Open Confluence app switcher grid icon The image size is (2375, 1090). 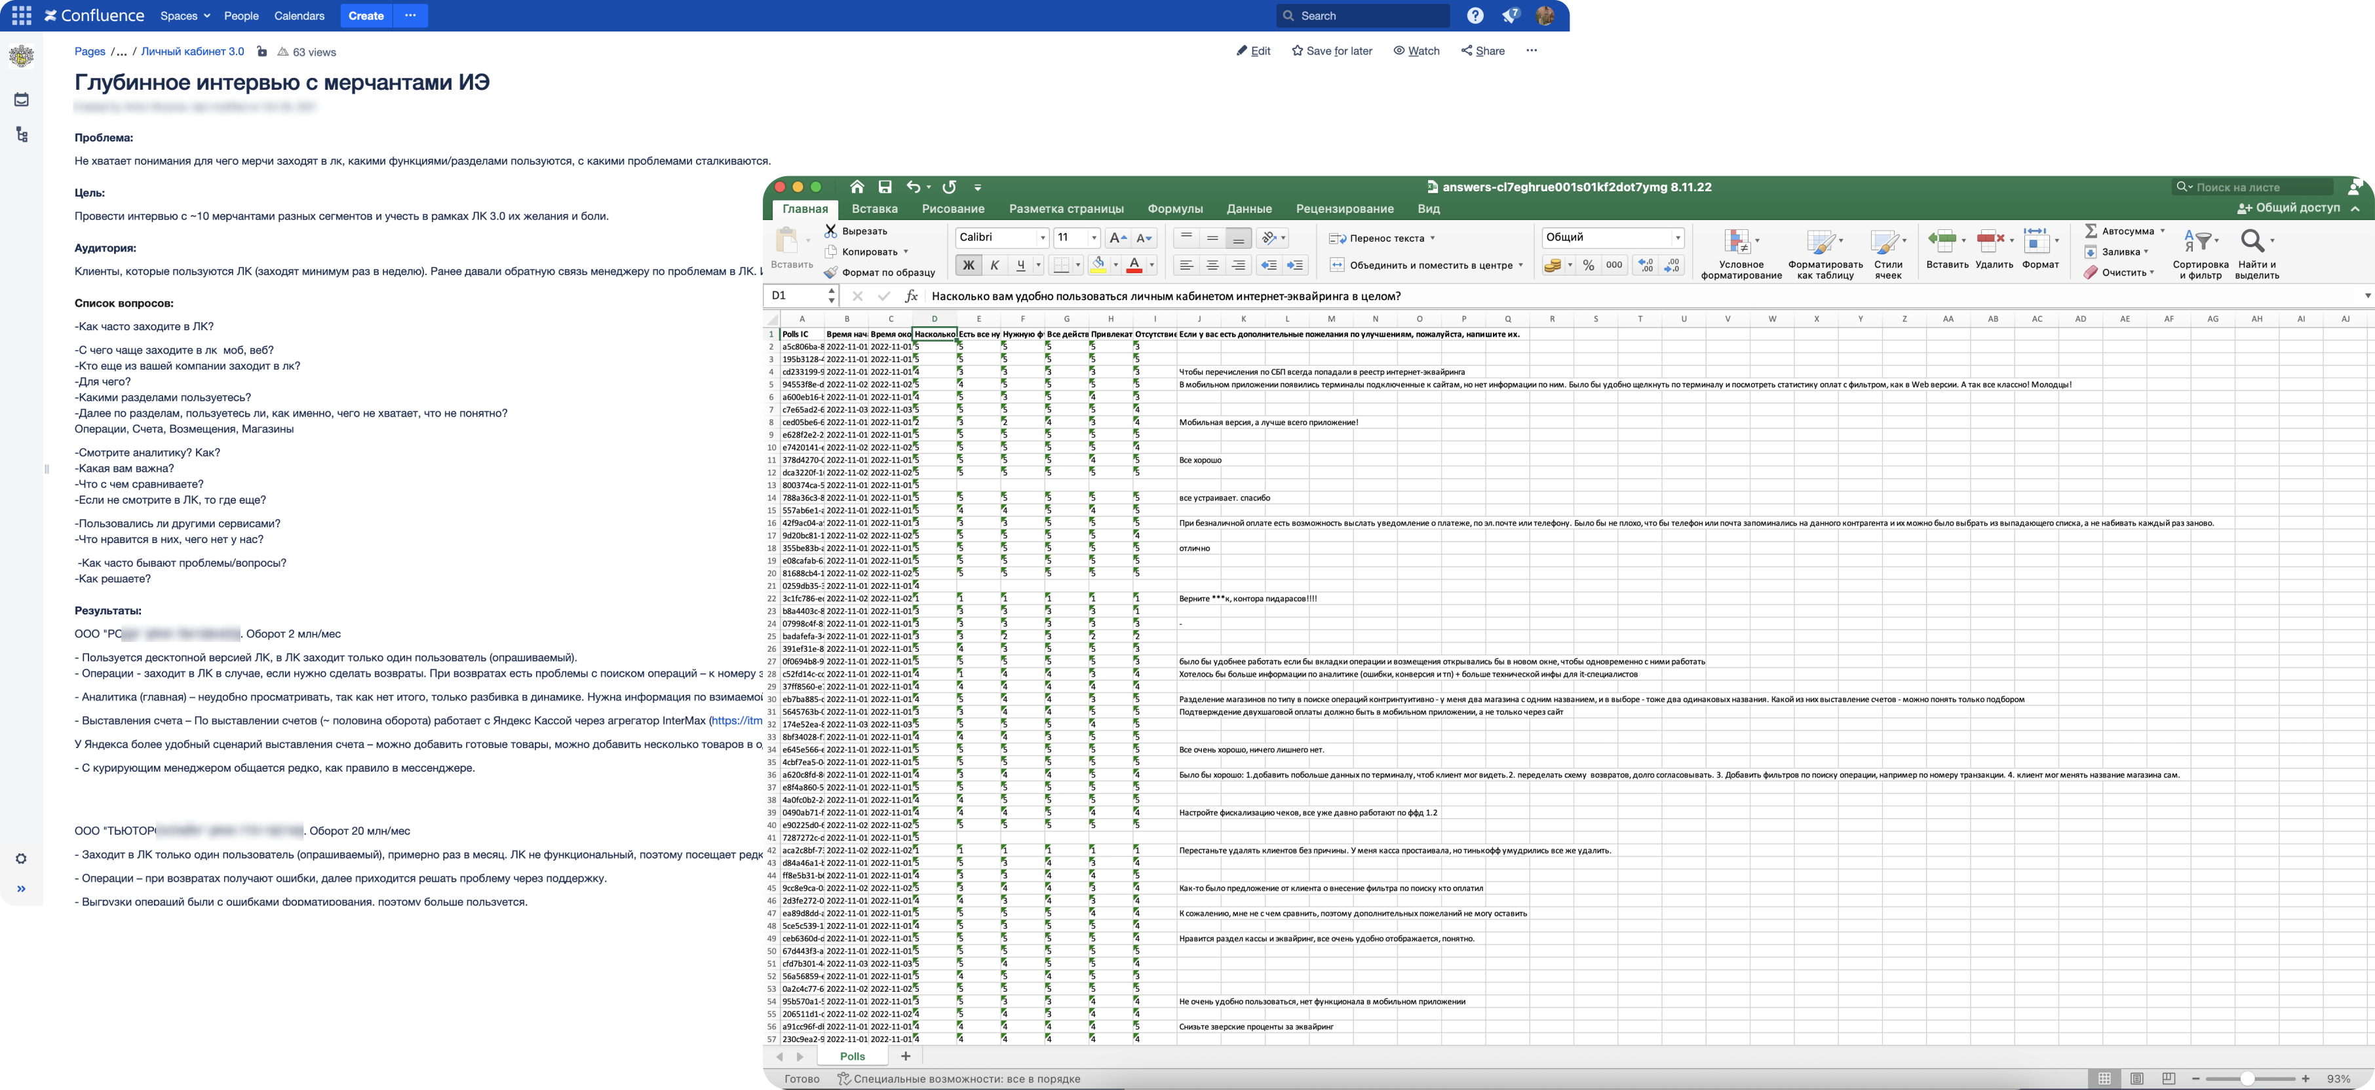coord(21,16)
